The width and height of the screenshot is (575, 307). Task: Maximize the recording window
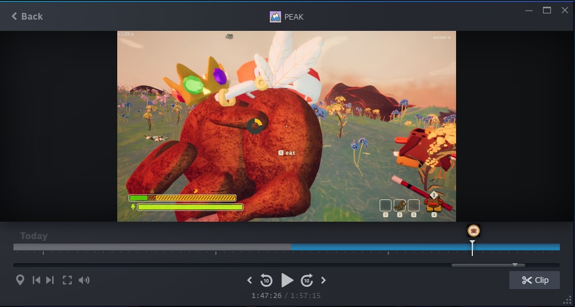click(x=547, y=10)
